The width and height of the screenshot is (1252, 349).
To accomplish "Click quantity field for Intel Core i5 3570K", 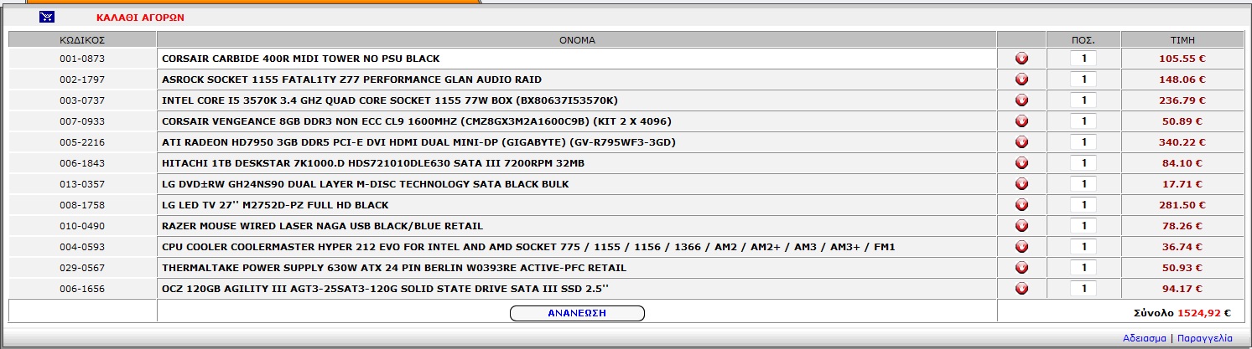I will point(1083,100).
